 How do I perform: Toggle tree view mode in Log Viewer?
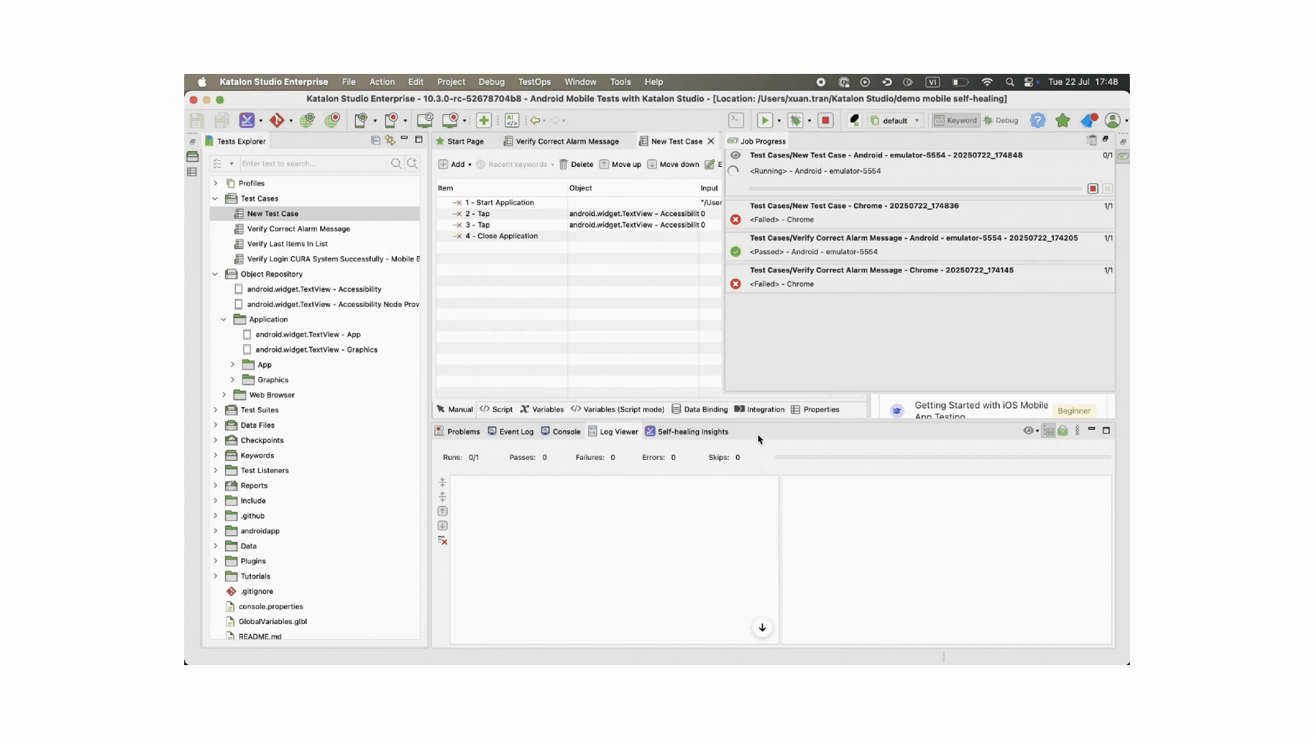[1048, 430]
